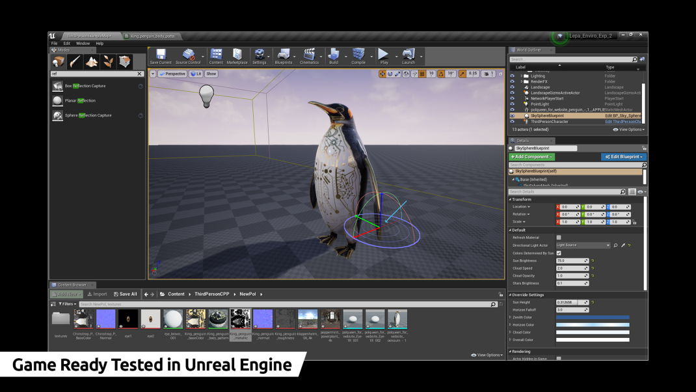The height and width of the screenshot is (392, 696).
Task: Click camera speed icon in viewport
Action: coord(487,74)
